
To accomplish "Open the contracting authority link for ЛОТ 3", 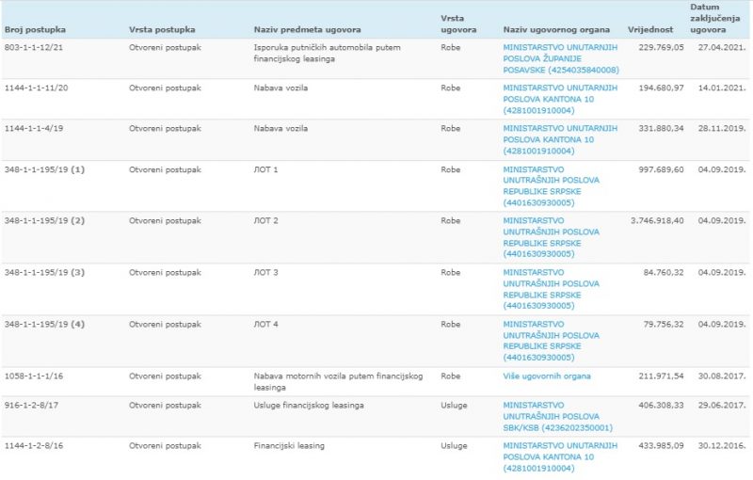I will click(552, 291).
